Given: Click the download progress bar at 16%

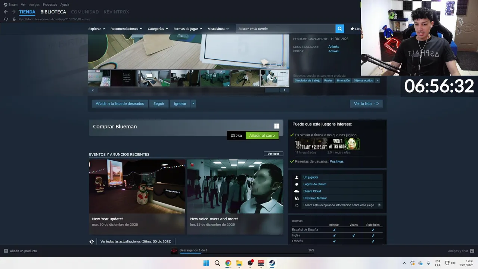Looking at the screenshot, I should [x=247, y=253].
